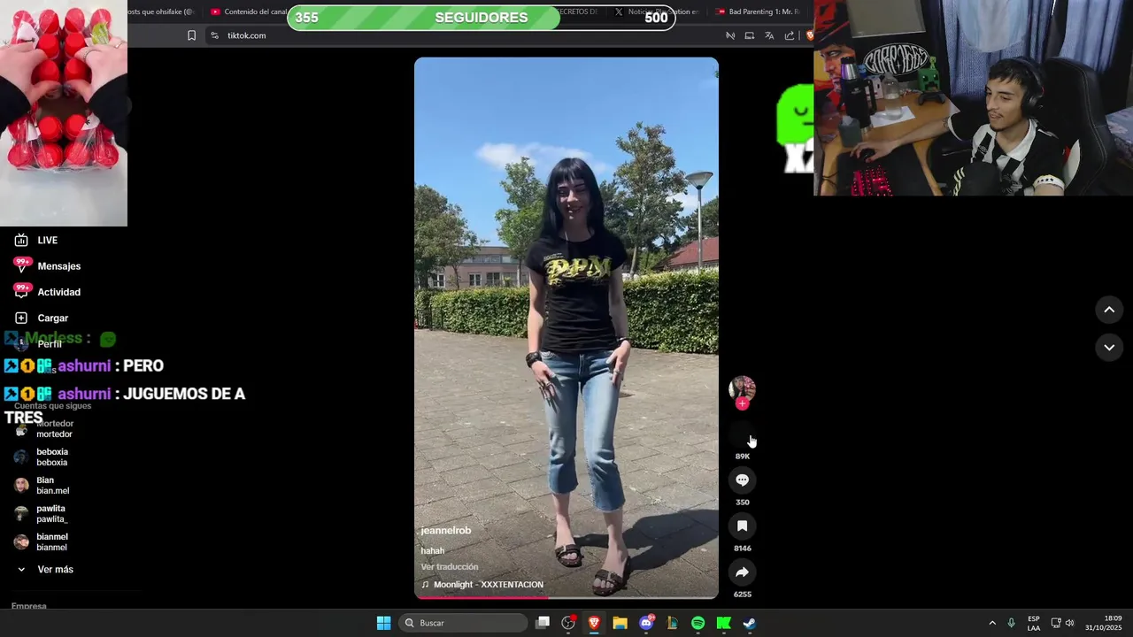Screen dimensions: 1133x637
Task: Click the Empresa footer link
Action: pyautogui.click(x=28, y=606)
